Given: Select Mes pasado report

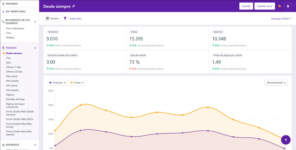Looking at the screenshot, I should point(12,81).
